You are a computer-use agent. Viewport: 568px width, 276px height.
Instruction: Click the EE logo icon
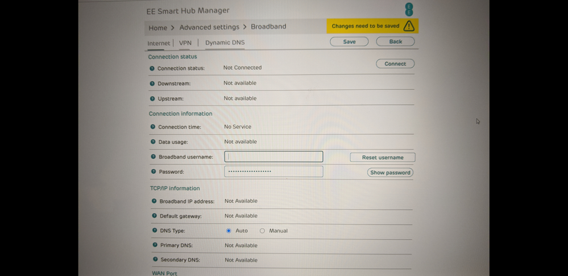409,10
